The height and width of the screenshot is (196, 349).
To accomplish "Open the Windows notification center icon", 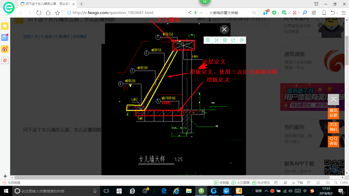I will [341, 191].
